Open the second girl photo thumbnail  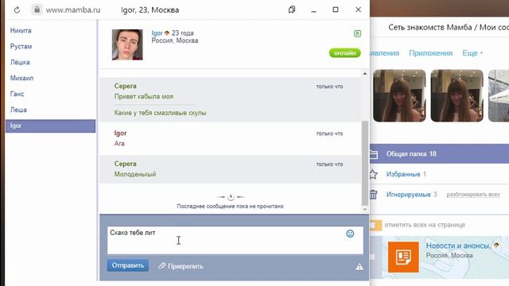coord(457,95)
